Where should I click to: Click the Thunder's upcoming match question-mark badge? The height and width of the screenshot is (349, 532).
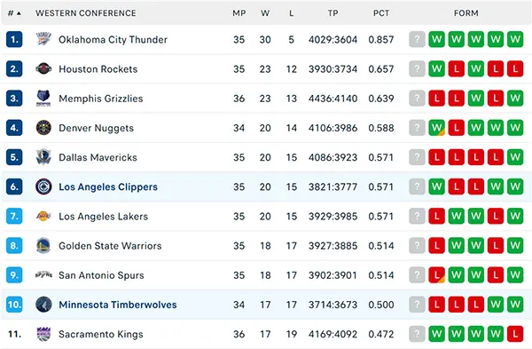pyautogui.click(x=417, y=39)
